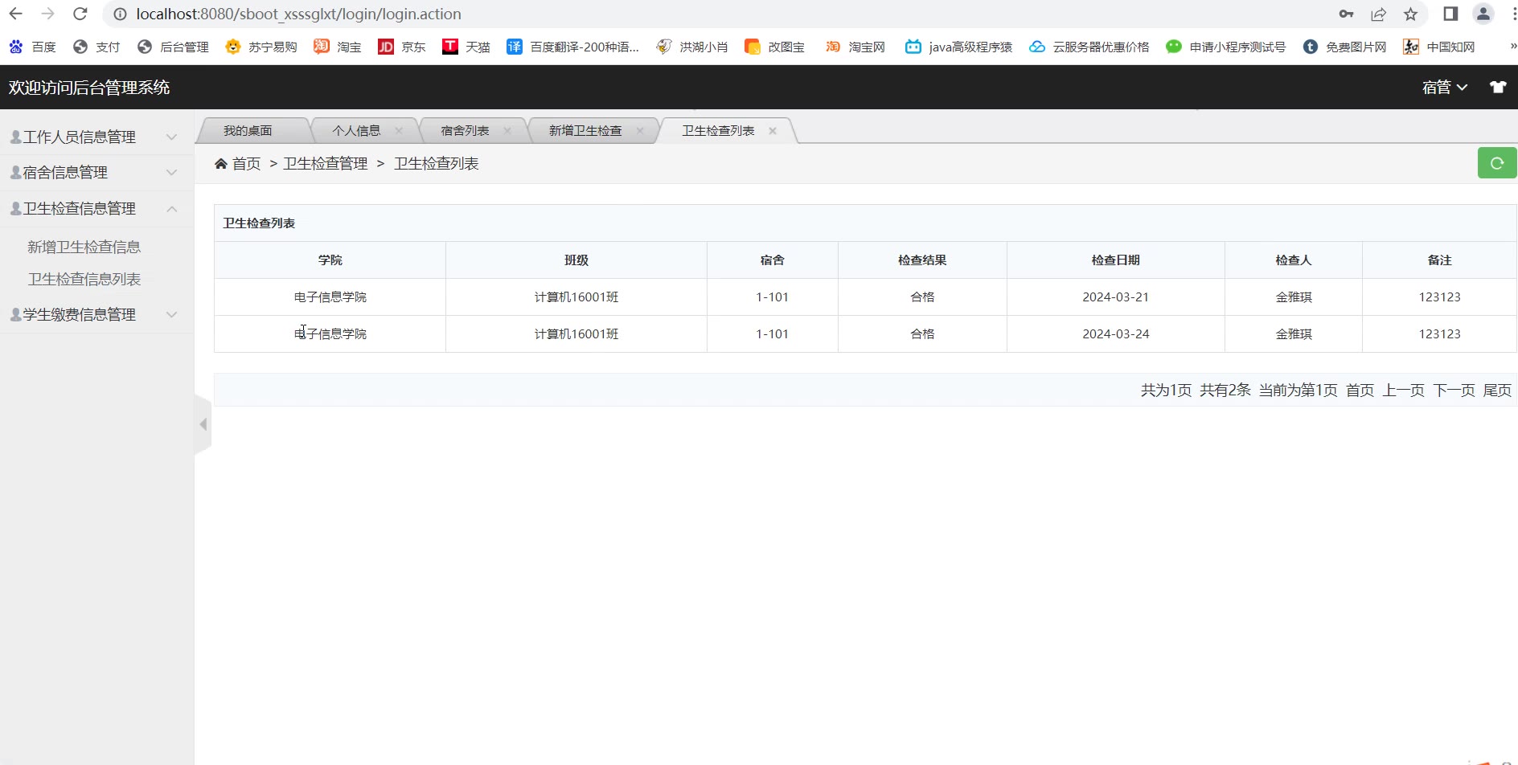Collapse 卫生检查信息管理 menu
Image resolution: width=1518 pixels, height=765 pixels.
click(x=96, y=208)
